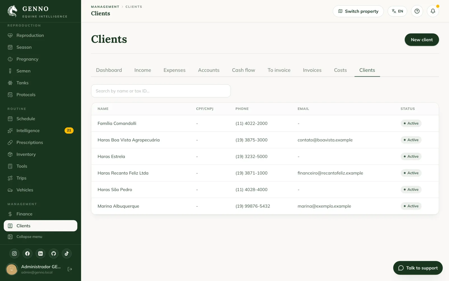
Task: Switch to the Accounts tab
Action: click(x=209, y=70)
